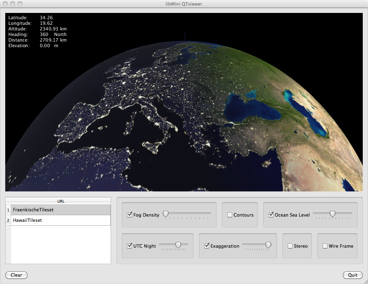Click the Ocean Sea Level slider handle
Viewport: 368px width, 284px height.
tap(332, 214)
